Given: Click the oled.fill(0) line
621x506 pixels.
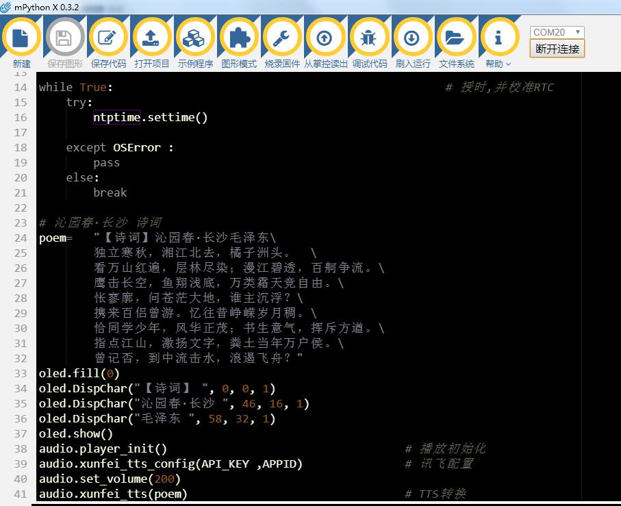Looking at the screenshot, I should pyautogui.click(x=79, y=373).
